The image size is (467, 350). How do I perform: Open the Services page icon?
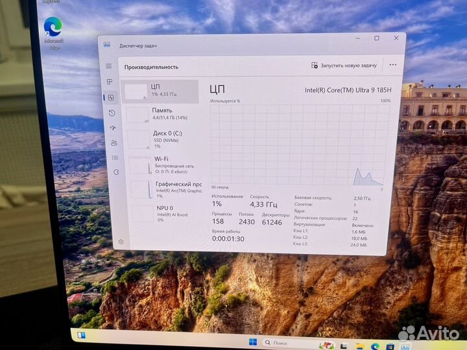tap(116, 172)
